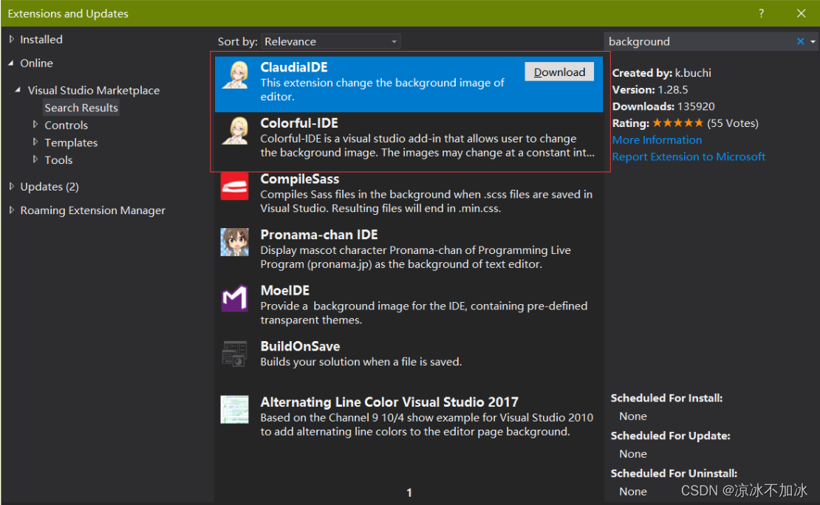
Task: Clear the background search text
Action: (800, 41)
